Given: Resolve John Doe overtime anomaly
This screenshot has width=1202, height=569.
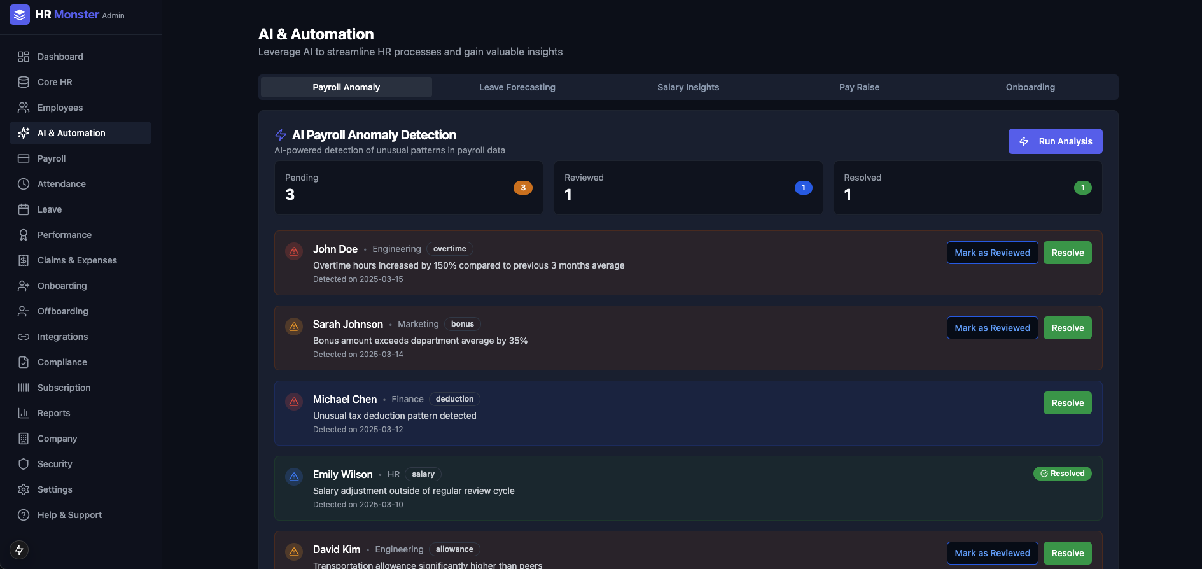Looking at the screenshot, I should 1067,253.
